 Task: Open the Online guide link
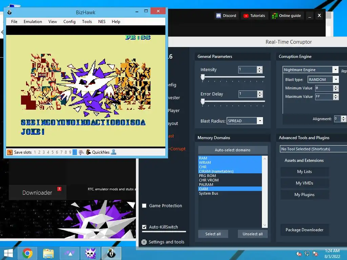point(287,16)
